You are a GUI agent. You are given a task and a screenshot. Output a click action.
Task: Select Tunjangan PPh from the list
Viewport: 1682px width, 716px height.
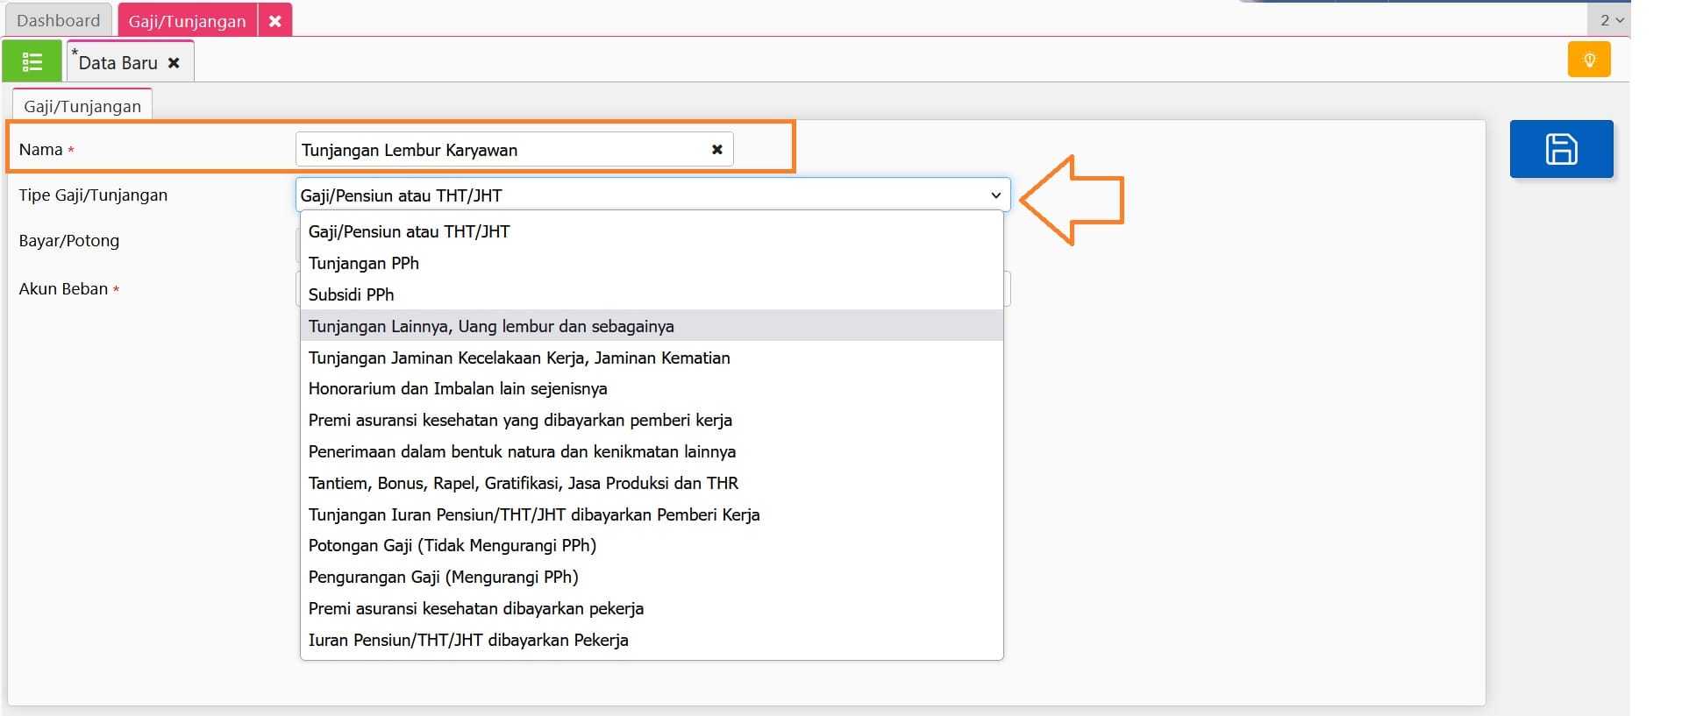(364, 263)
